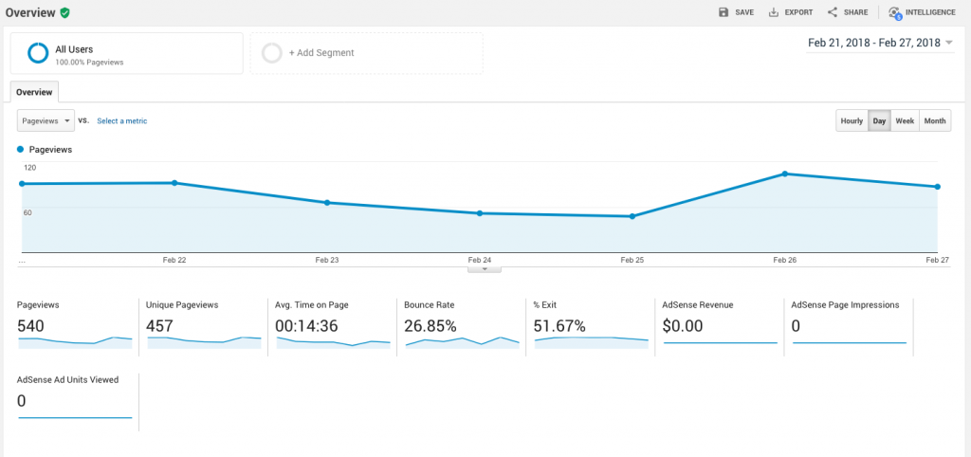
Task: Select the Day granularity button
Action: pyautogui.click(x=879, y=121)
